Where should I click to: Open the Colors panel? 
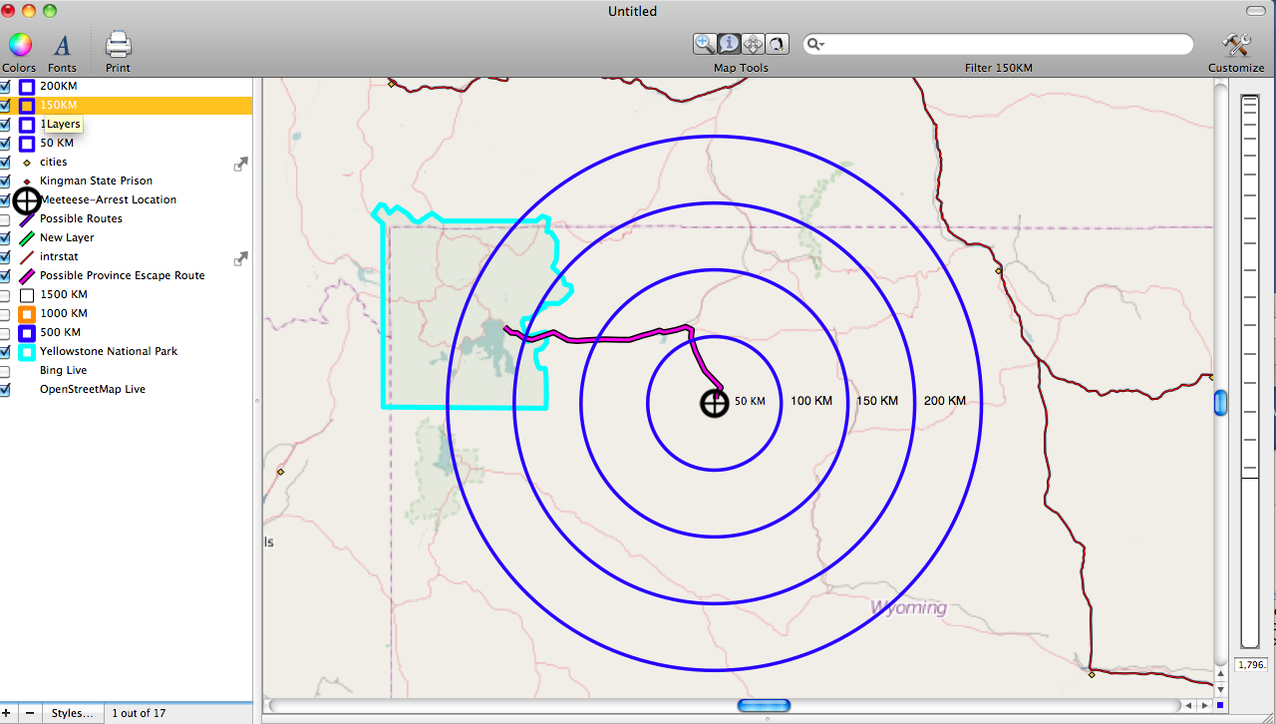click(20, 46)
